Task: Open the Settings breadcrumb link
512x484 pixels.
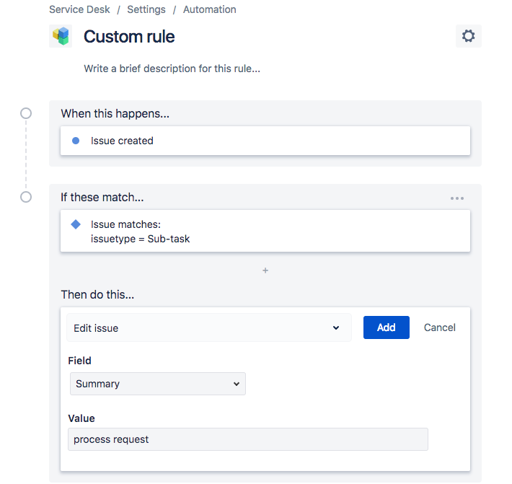Action: point(146,9)
